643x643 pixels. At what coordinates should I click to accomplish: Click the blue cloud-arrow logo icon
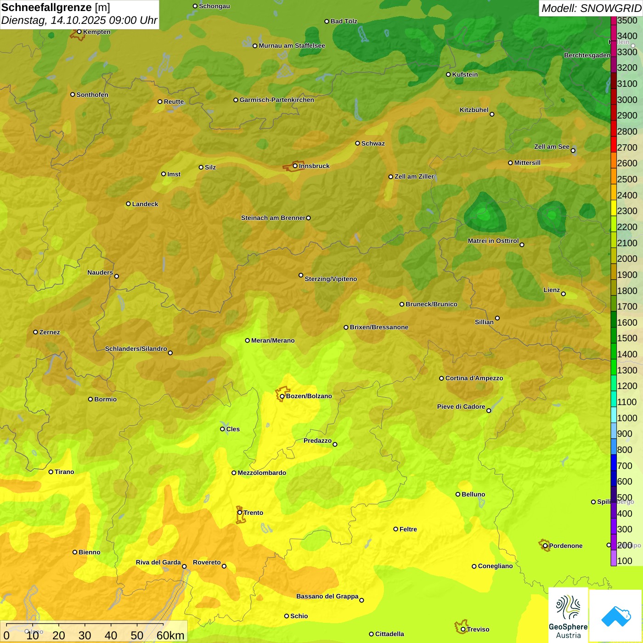point(616,616)
